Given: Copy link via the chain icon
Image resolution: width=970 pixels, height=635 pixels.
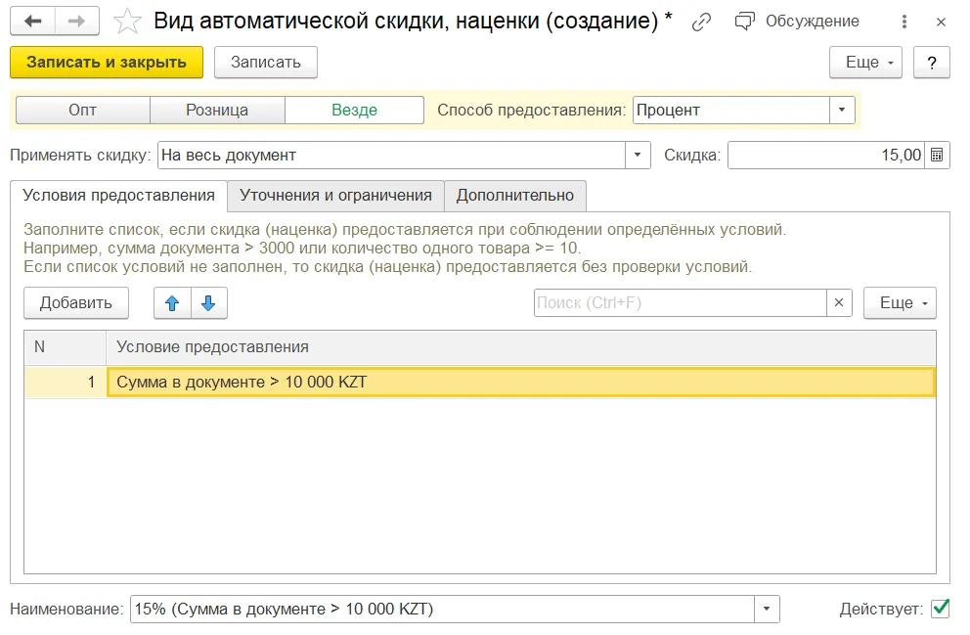Looking at the screenshot, I should [x=701, y=22].
